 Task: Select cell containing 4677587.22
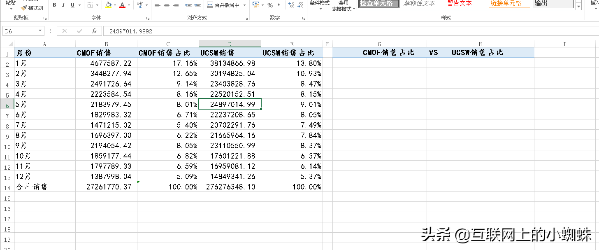tap(106, 63)
